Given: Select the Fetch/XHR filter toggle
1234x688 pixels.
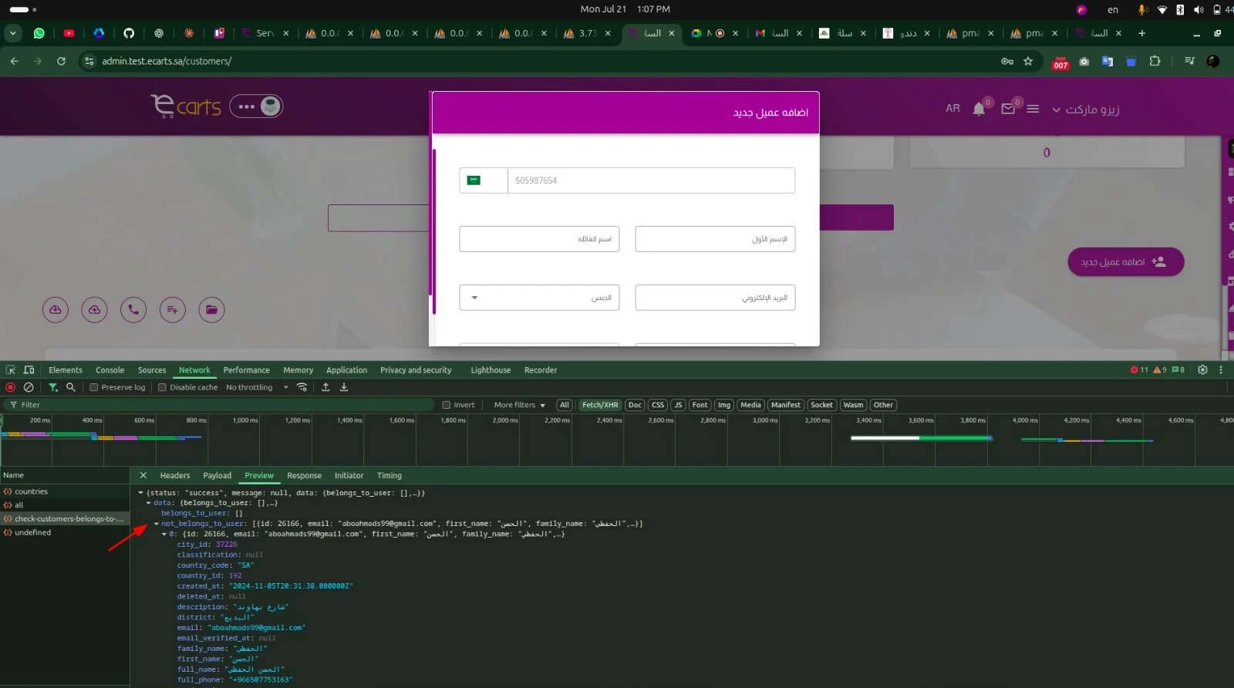Looking at the screenshot, I should pyautogui.click(x=600, y=405).
